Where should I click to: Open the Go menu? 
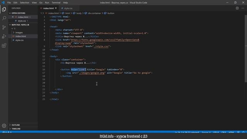(x=41, y=3)
